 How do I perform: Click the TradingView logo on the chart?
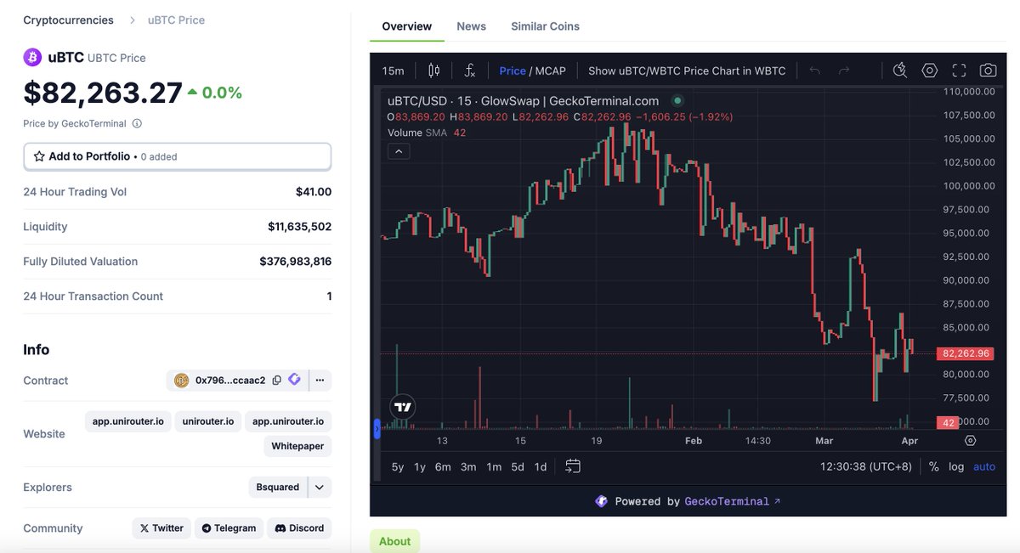coord(403,407)
